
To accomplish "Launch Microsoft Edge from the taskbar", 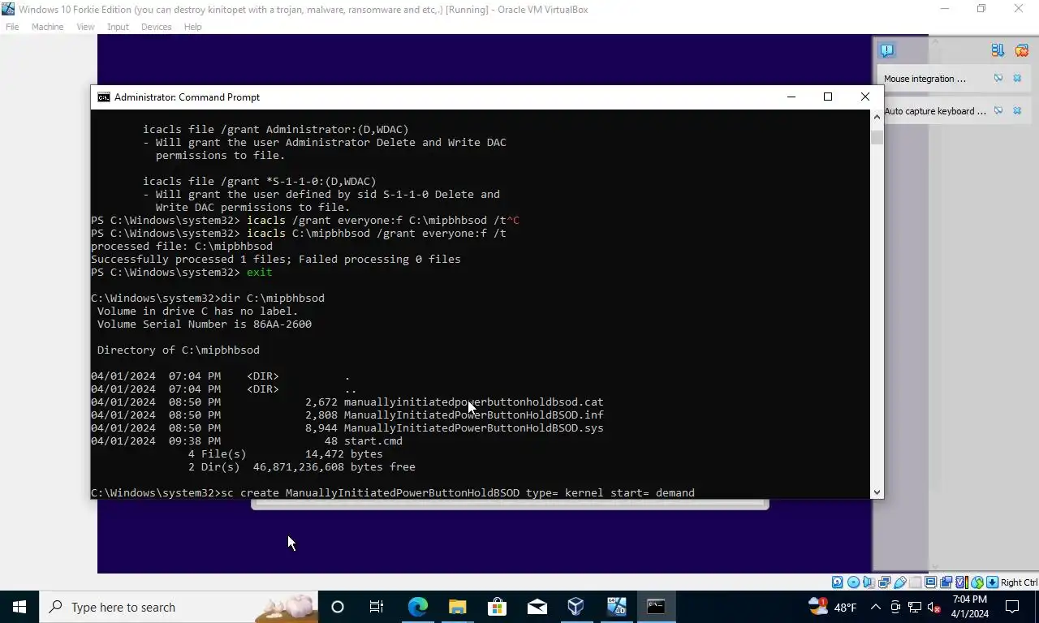I will 417,607.
